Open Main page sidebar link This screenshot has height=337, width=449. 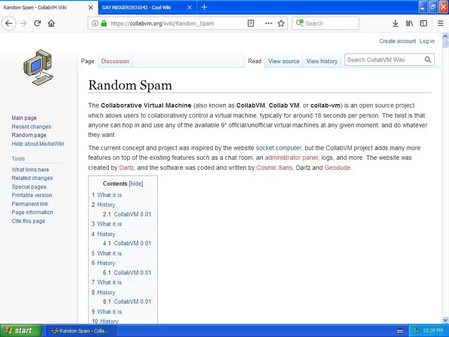click(x=25, y=118)
